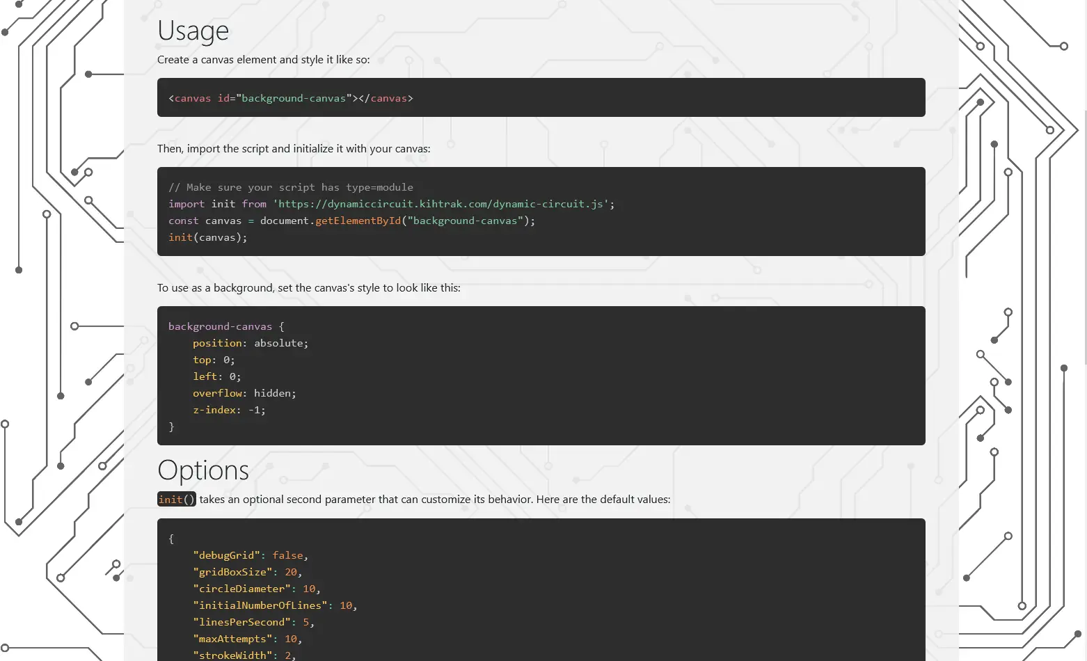Click the getElementById function call
1087x661 pixels.
click(x=358, y=220)
